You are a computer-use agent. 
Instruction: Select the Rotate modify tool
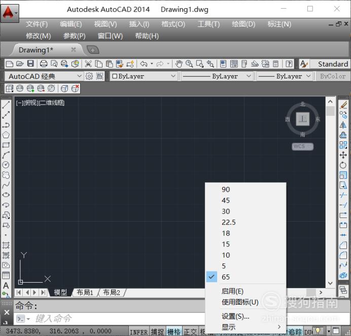343,165
